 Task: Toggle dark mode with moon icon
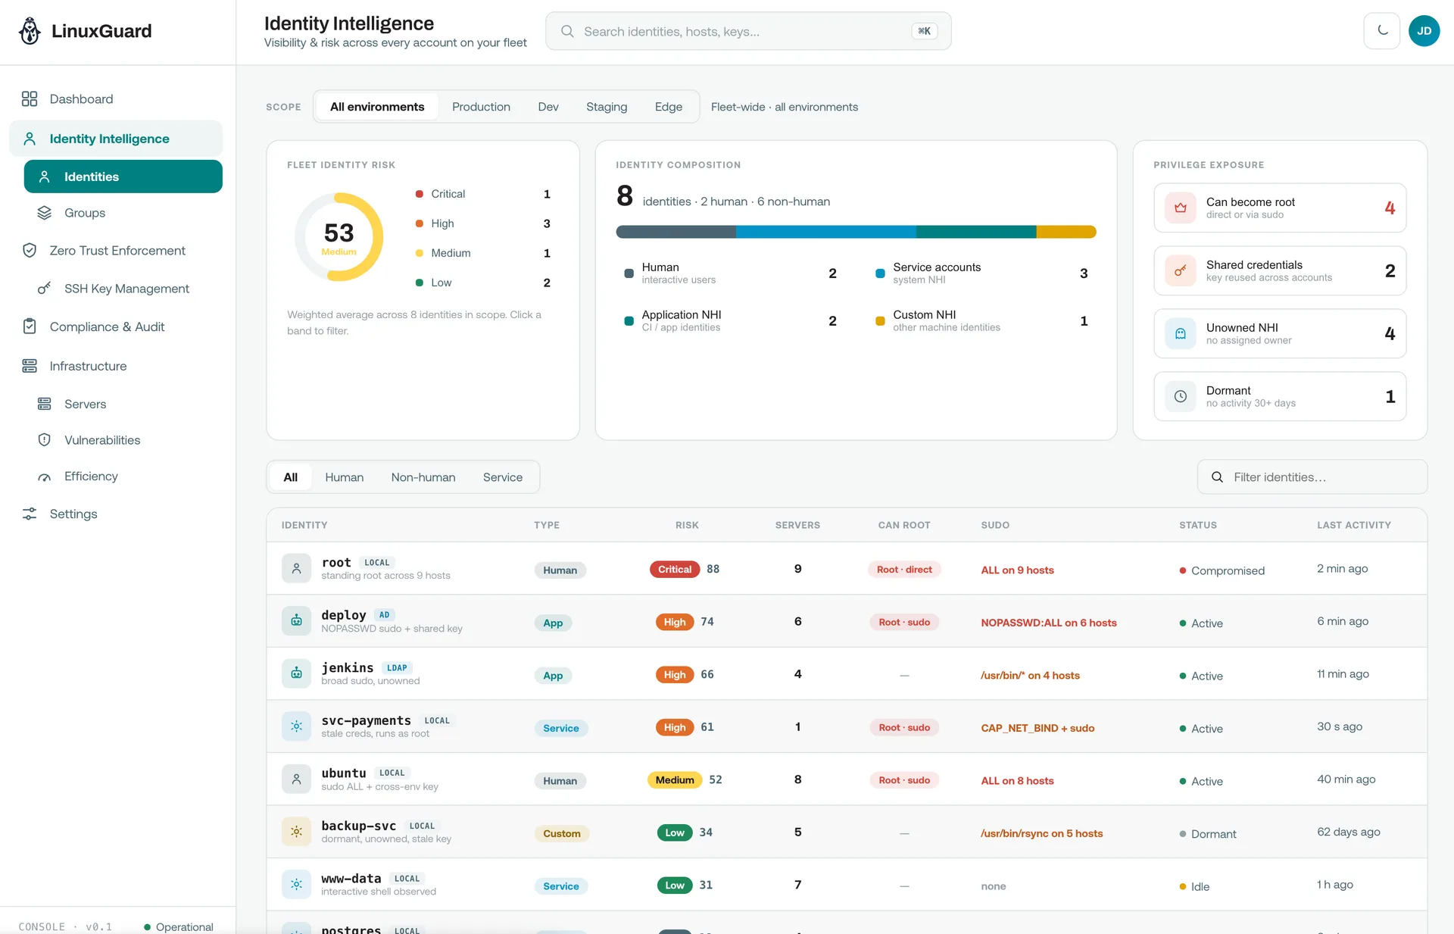(x=1382, y=31)
